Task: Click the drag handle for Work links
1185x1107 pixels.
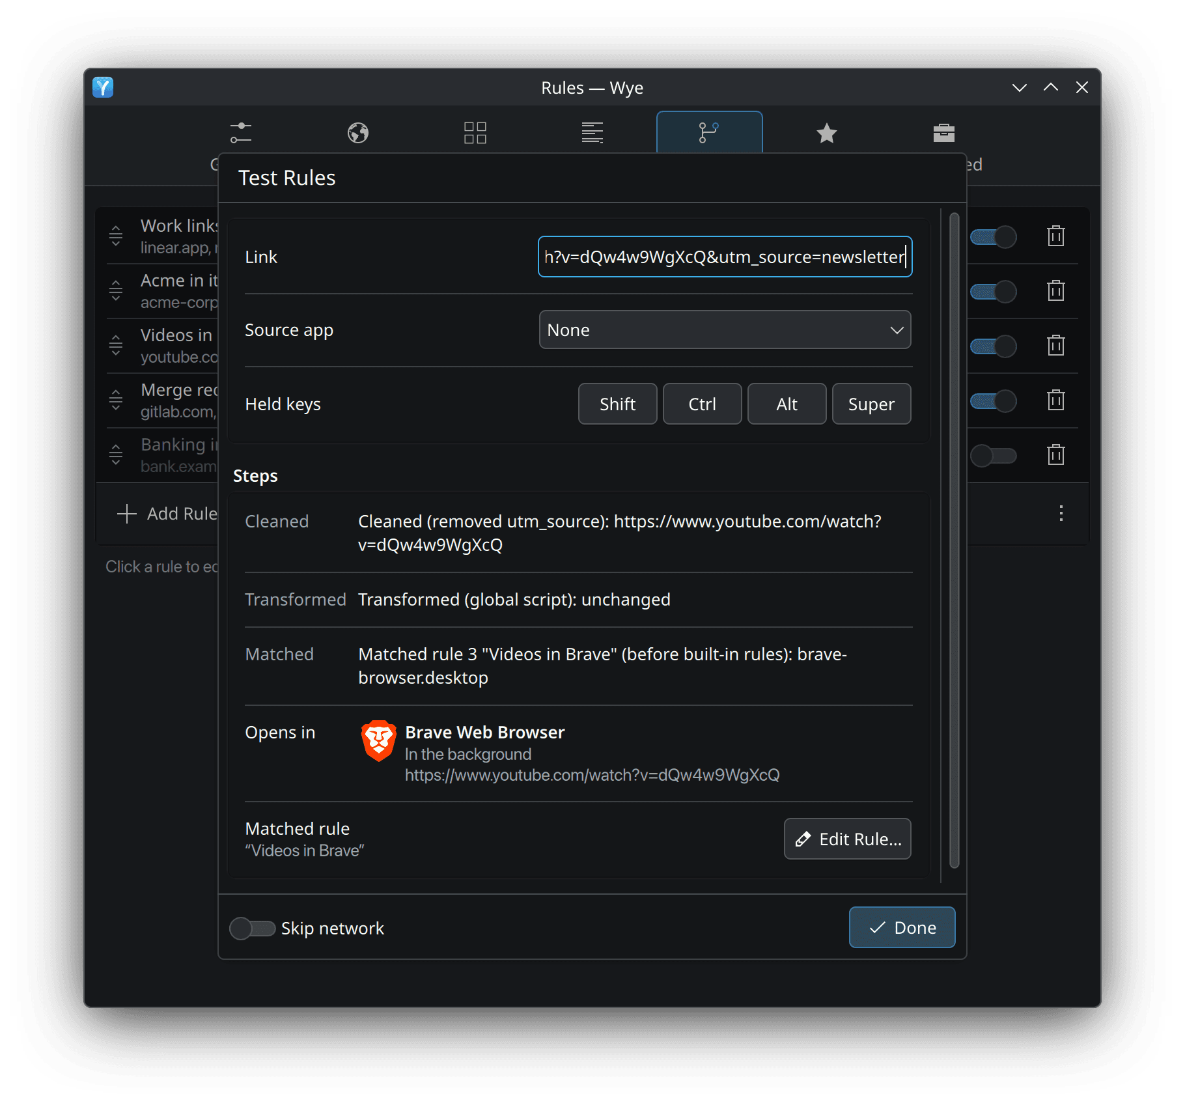Action: point(116,236)
